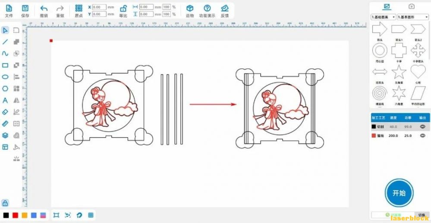Open the layout template tool
Screen dimensions: 431x223
[5, 147]
